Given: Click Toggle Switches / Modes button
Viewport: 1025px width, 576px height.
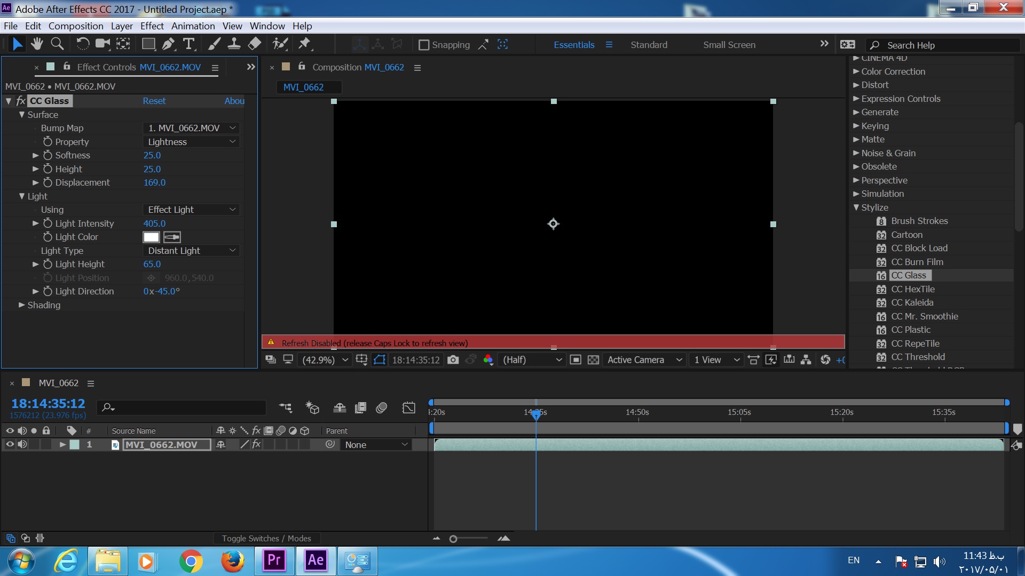Looking at the screenshot, I should pyautogui.click(x=266, y=538).
